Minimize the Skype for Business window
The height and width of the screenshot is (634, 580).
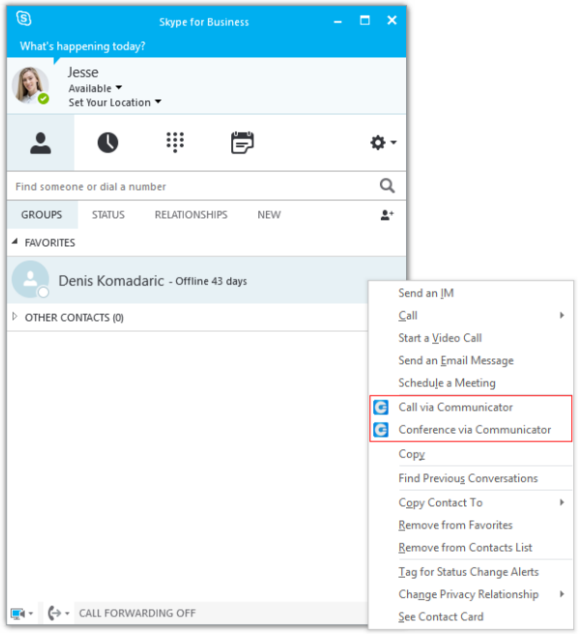337,21
